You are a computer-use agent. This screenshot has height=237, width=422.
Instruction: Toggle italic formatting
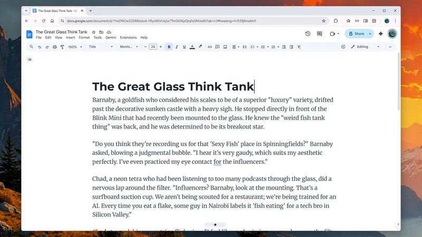coord(176,47)
